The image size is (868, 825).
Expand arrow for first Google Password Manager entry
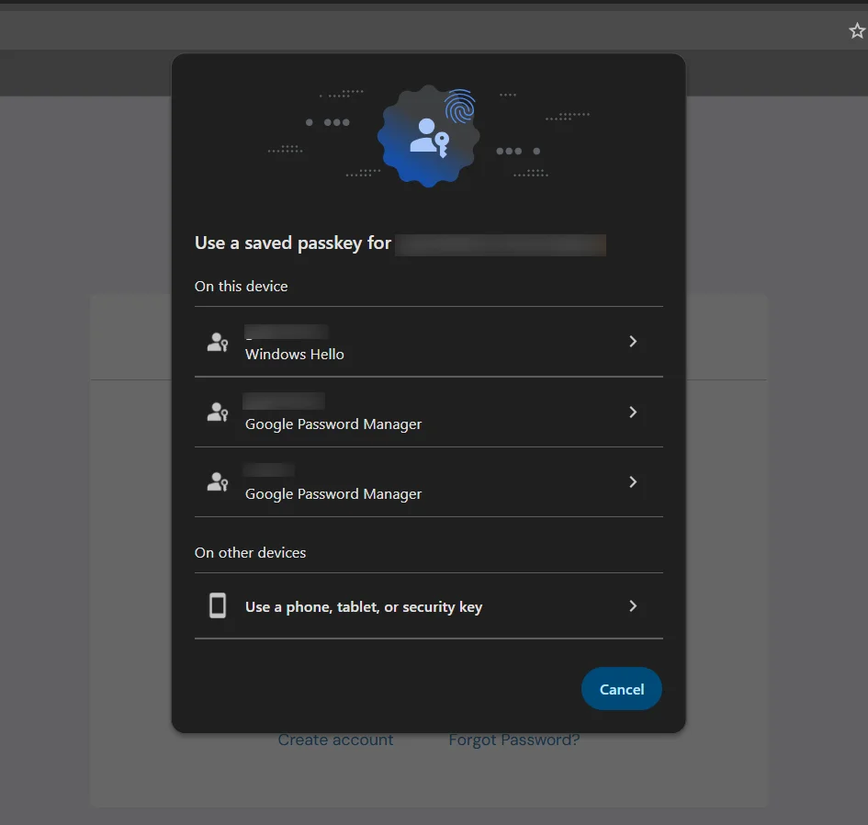pyautogui.click(x=633, y=412)
